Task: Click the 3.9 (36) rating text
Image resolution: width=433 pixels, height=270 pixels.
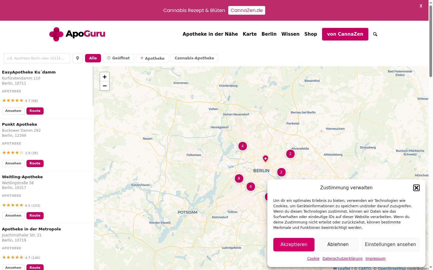Action: [32, 153]
